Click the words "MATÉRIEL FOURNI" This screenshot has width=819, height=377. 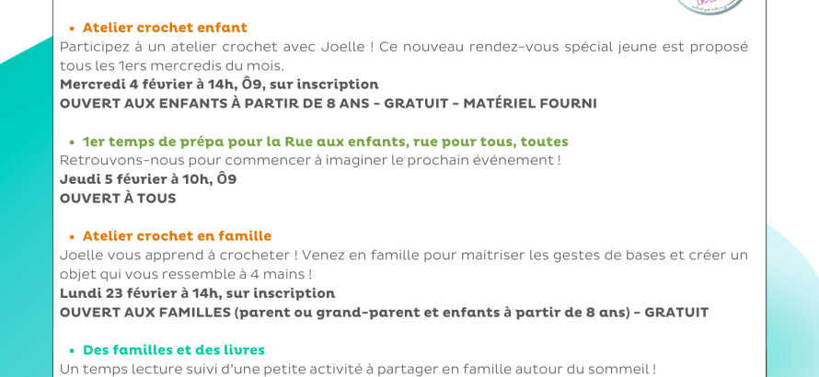click(530, 104)
